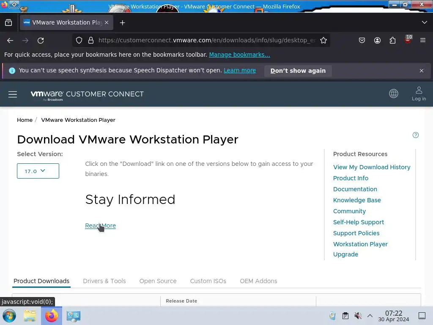Click the Firefox taskbar icon
433x325 pixels.
point(52,316)
